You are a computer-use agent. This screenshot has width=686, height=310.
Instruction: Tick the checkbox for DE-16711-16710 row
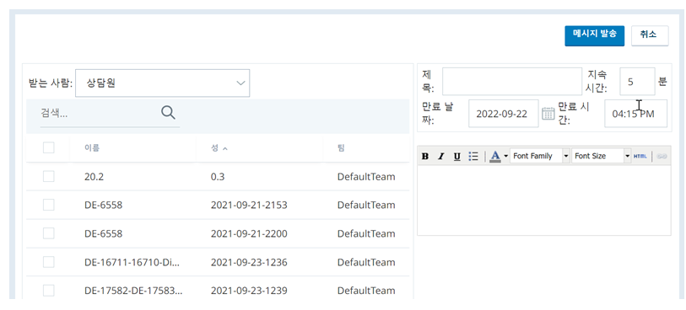click(x=49, y=262)
